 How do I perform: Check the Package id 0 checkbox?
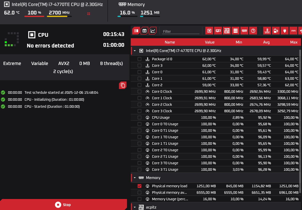tap(139, 59)
